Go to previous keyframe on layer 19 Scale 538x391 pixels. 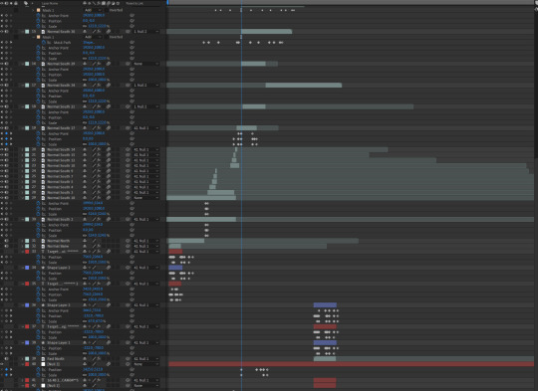click(2, 144)
